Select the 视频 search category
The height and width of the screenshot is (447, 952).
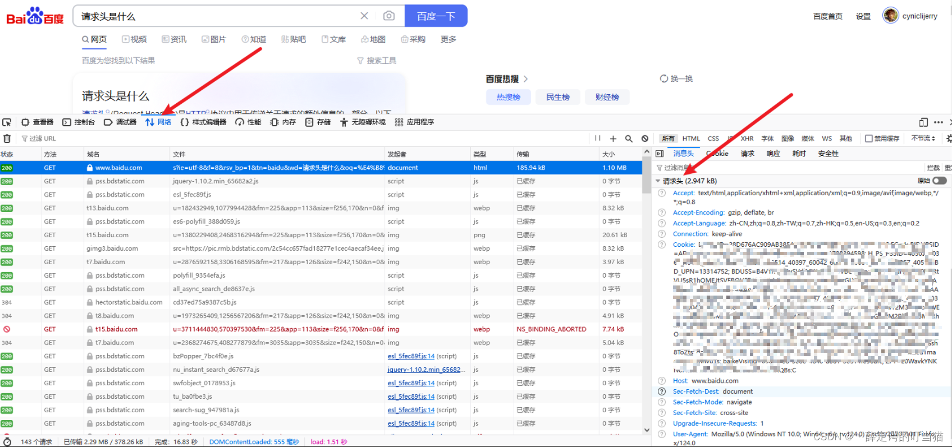134,39
